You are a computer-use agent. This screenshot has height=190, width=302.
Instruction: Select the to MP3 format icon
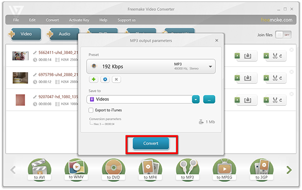coord(187,169)
